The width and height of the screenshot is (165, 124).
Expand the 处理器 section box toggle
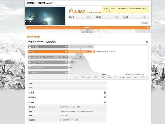pyautogui.click(x=105, y=97)
